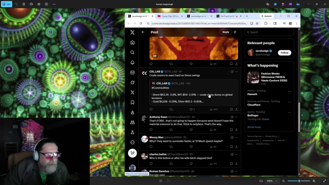Delete the image with the trash icon
This screenshot has height=185, width=329.
point(24,4)
